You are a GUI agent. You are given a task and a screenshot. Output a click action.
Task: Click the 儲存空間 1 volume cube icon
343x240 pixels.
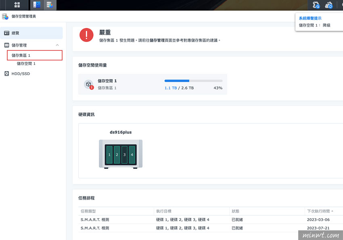[89, 84]
